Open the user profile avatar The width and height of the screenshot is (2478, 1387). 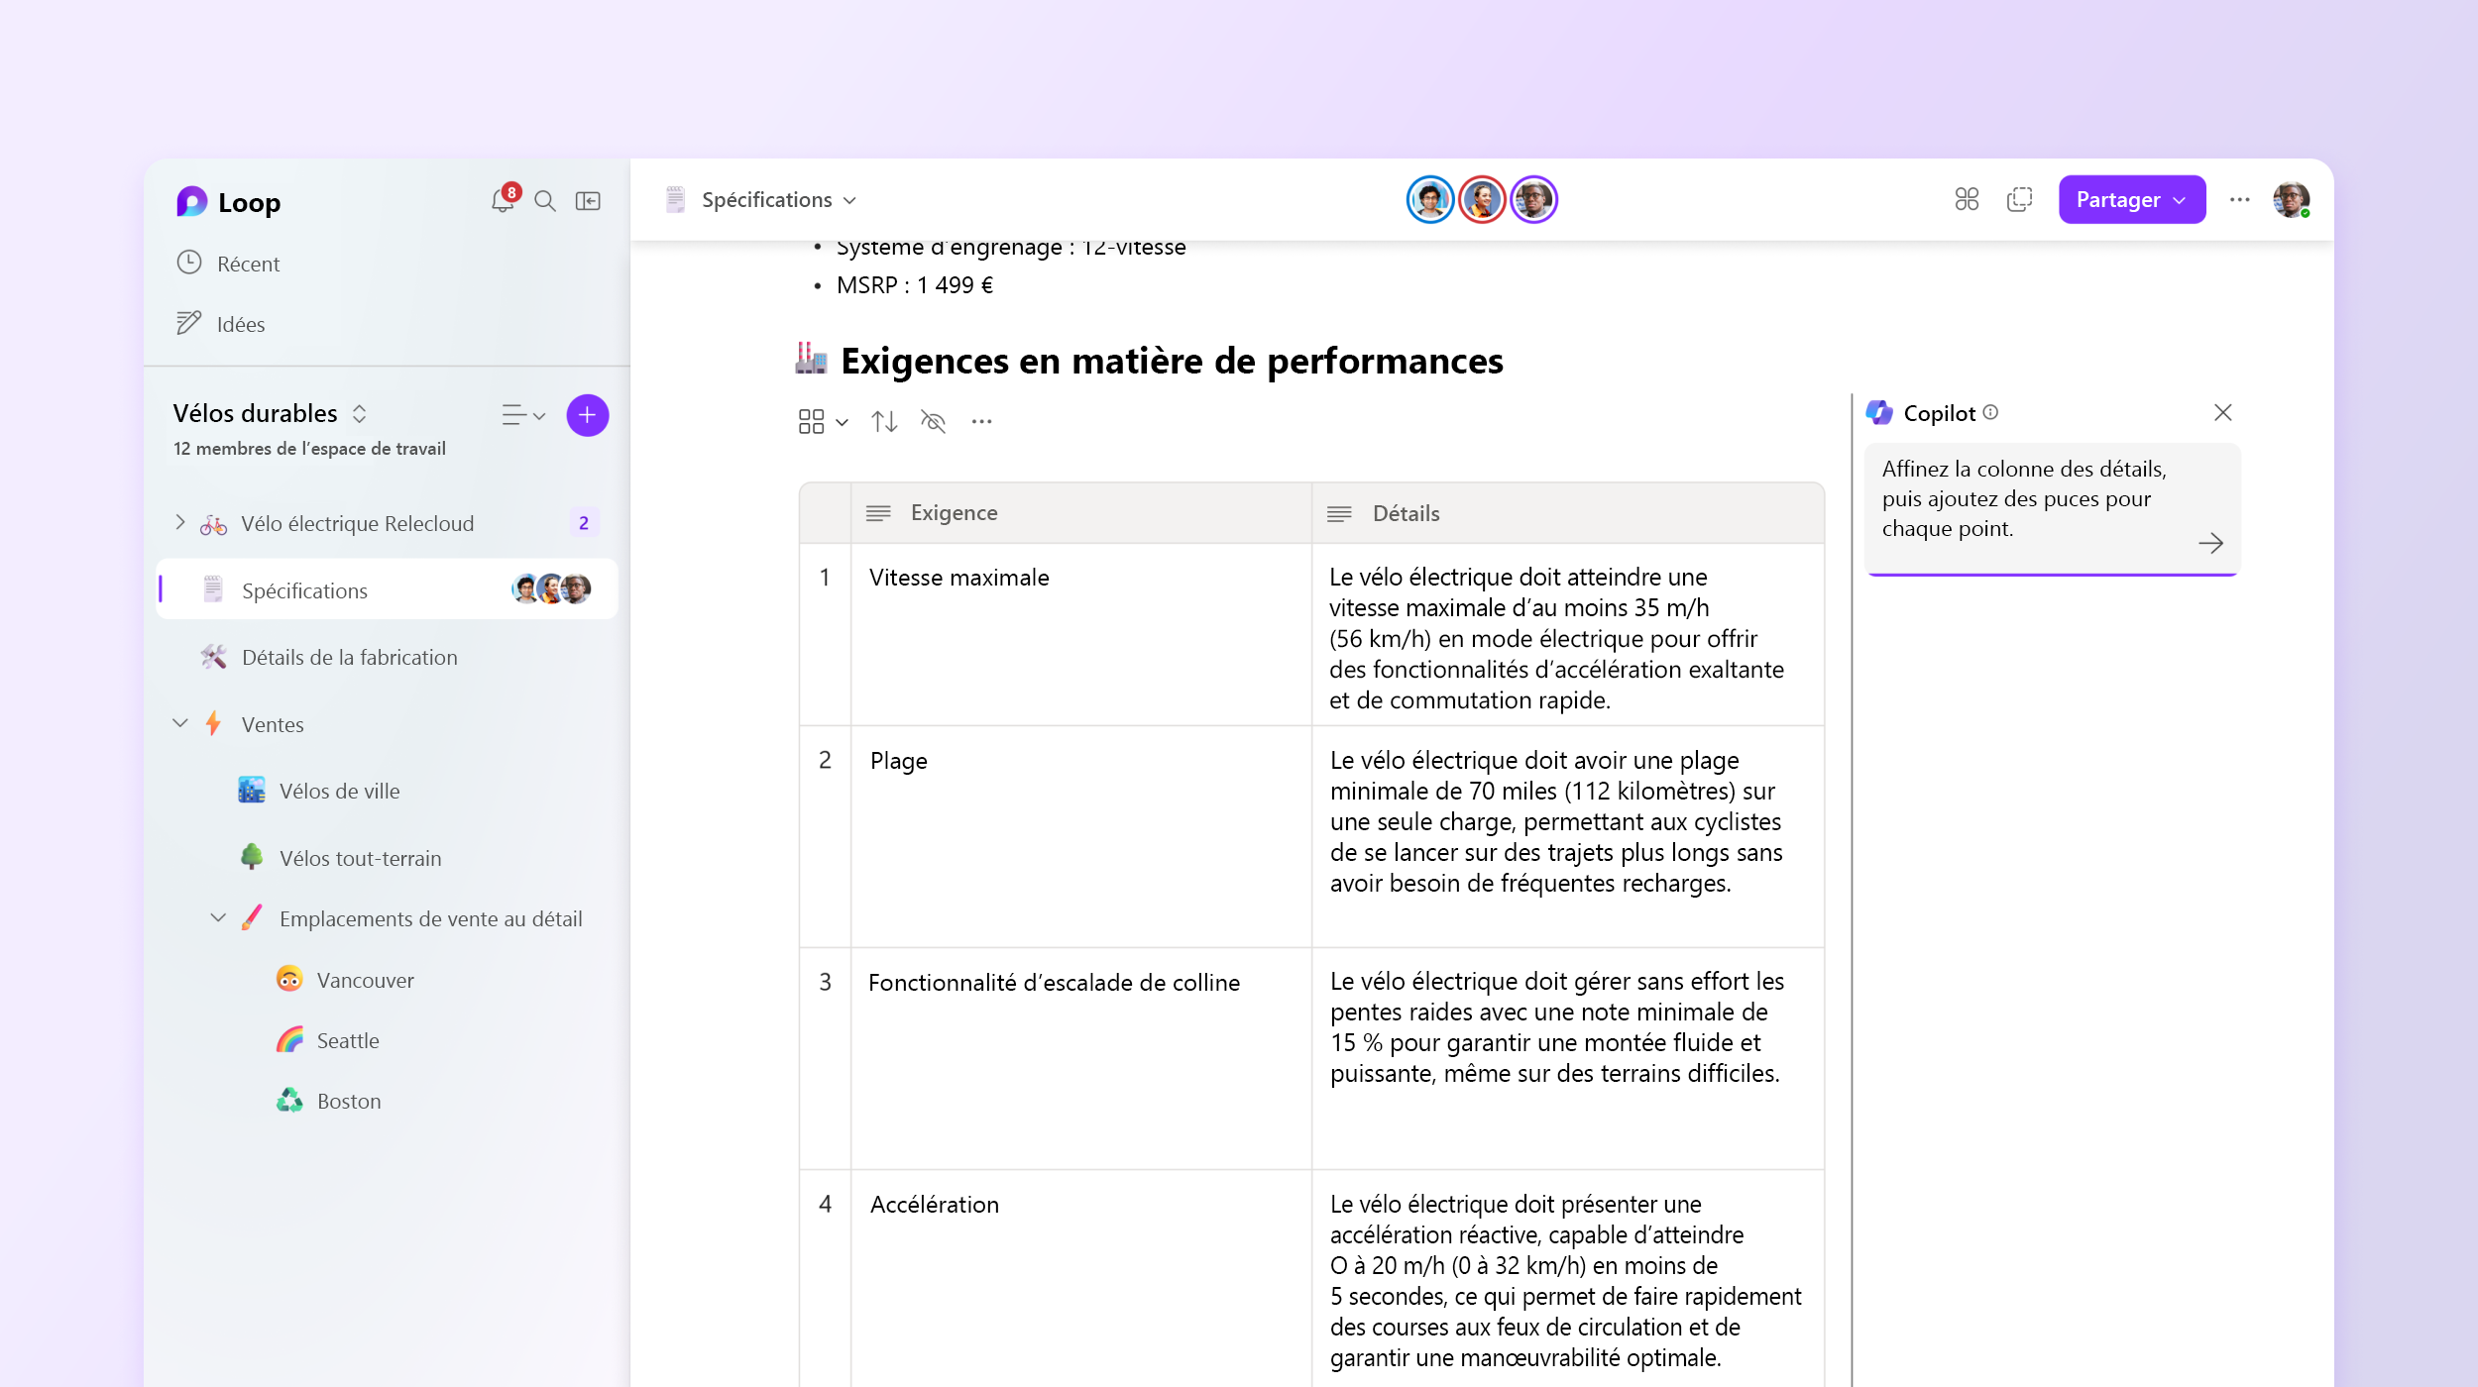pos(2291,200)
